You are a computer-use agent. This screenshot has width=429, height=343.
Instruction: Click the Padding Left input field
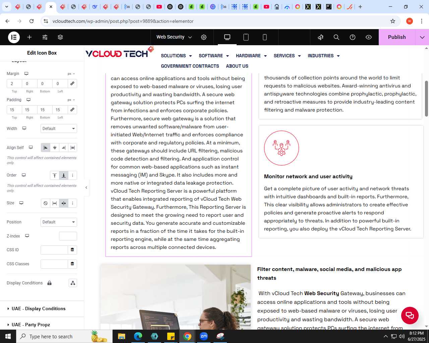60,110
